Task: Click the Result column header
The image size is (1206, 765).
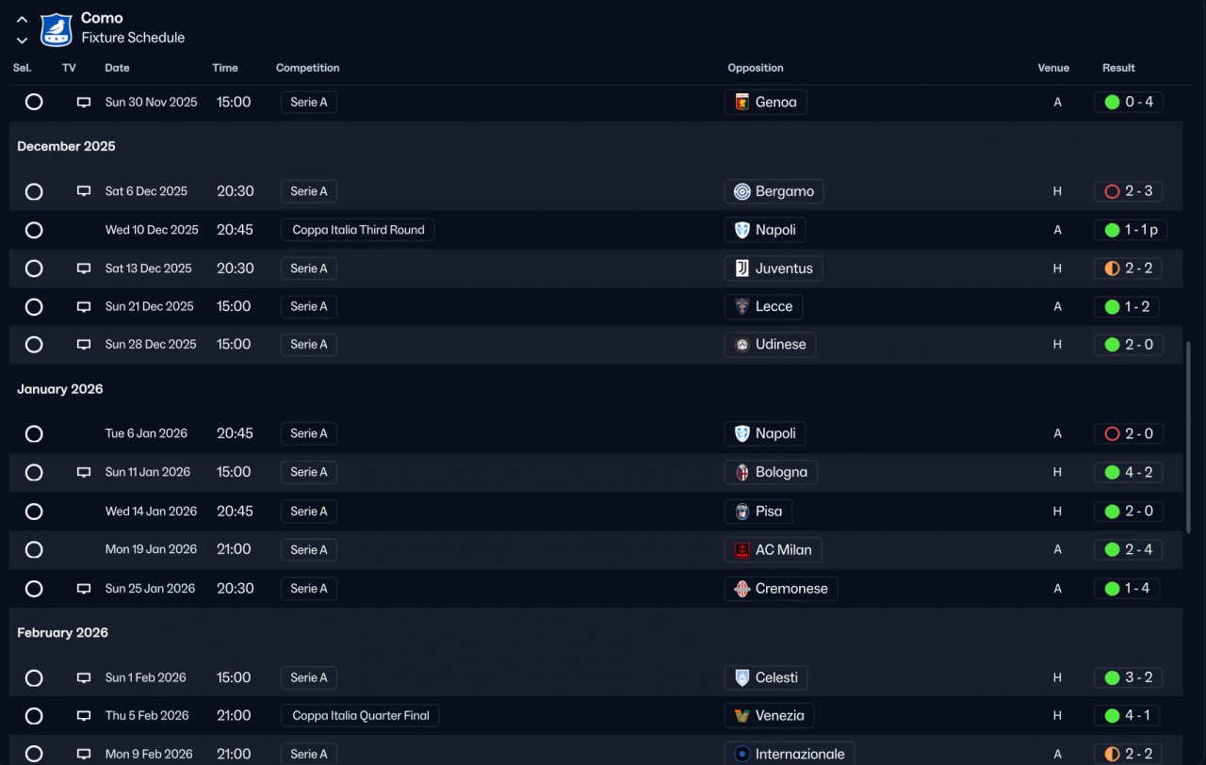Action: (x=1118, y=68)
